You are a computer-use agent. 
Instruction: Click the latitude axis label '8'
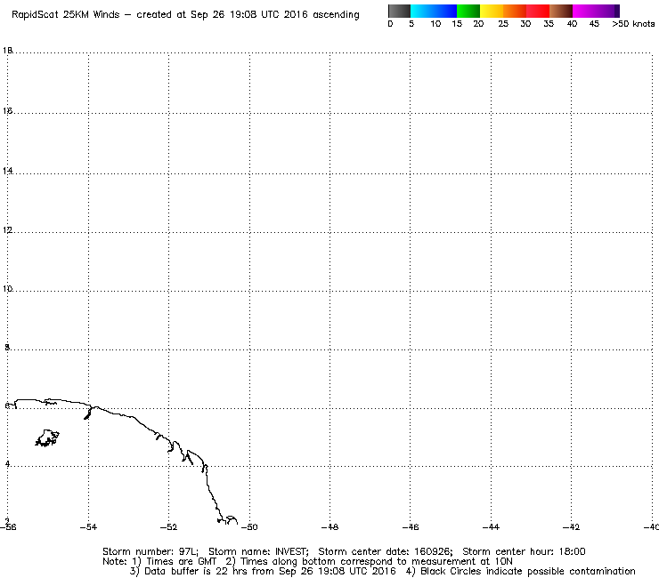7,347
